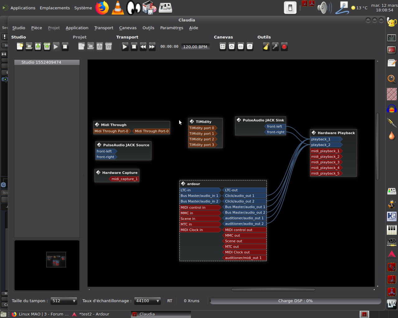Click the 120,00 BPM tempo field
The width and height of the screenshot is (398, 318).
click(195, 47)
